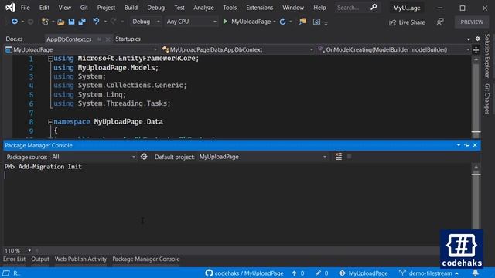Click the screenshot capture toolbar icon

coord(316,22)
